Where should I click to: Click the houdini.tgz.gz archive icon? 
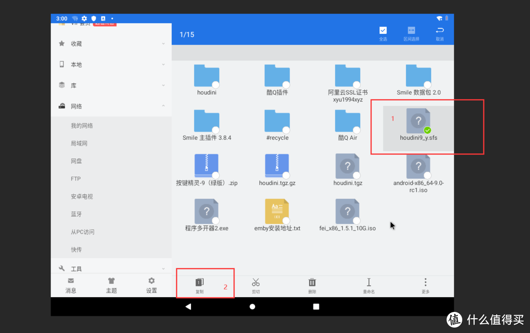277,166
